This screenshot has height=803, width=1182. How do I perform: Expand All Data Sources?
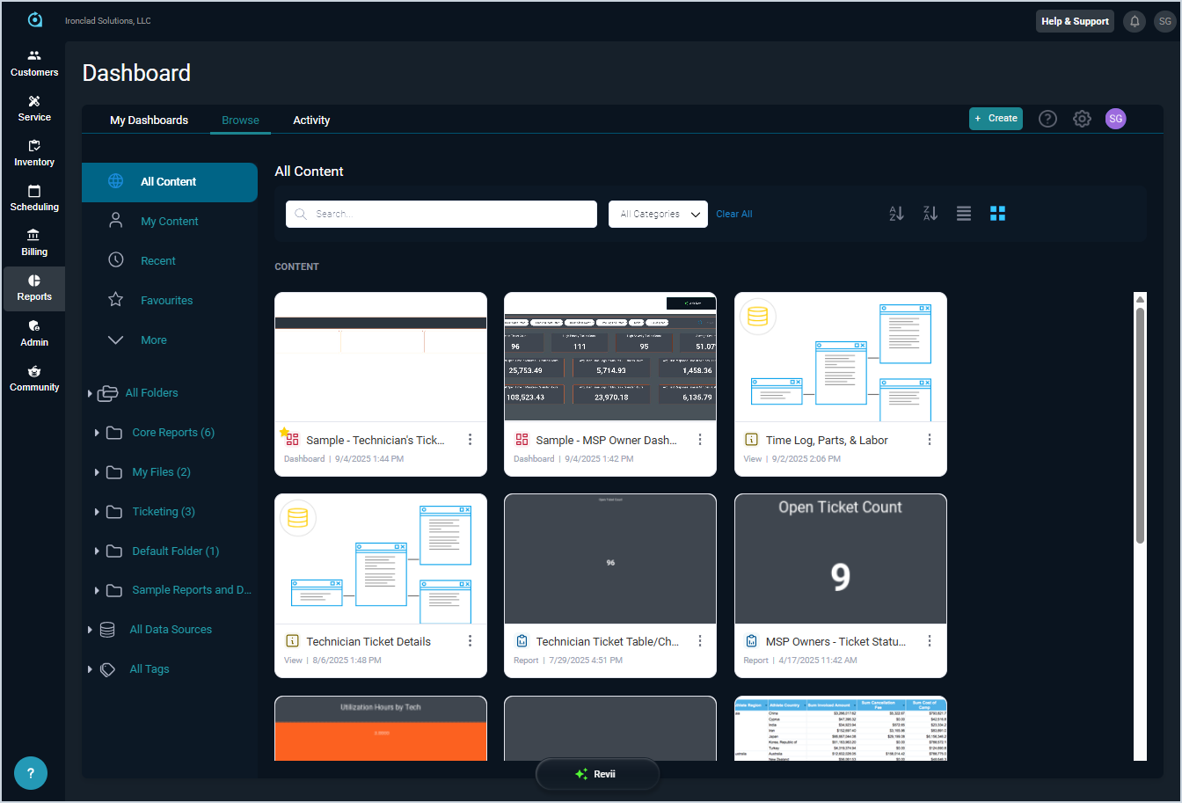tap(90, 630)
